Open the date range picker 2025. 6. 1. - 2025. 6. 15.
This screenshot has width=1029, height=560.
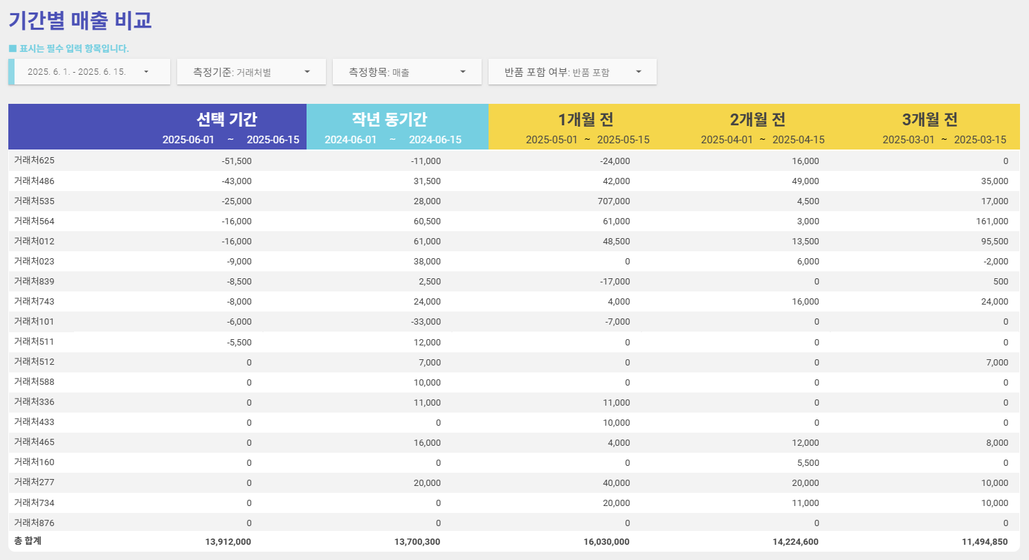[89, 72]
